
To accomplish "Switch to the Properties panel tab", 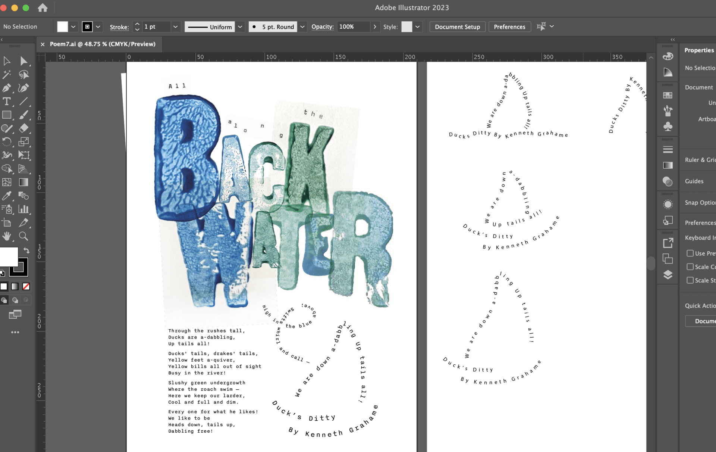I will coord(699,50).
